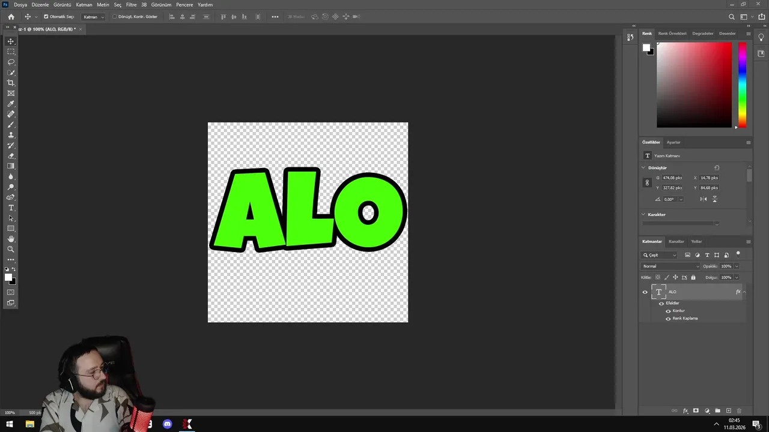Screen dimensions: 769x432
Task: Hide the ALO layer with eye icon
Action: [x=645, y=292]
